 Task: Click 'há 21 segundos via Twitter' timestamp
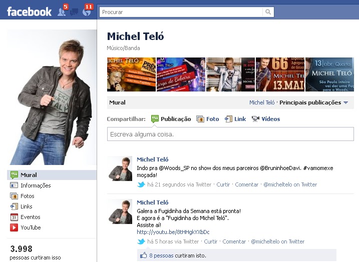pyautogui.click(x=179, y=184)
